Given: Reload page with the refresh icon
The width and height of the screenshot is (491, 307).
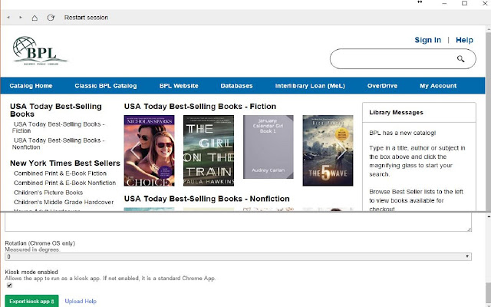Looking at the screenshot, I should [x=51, y=18].
